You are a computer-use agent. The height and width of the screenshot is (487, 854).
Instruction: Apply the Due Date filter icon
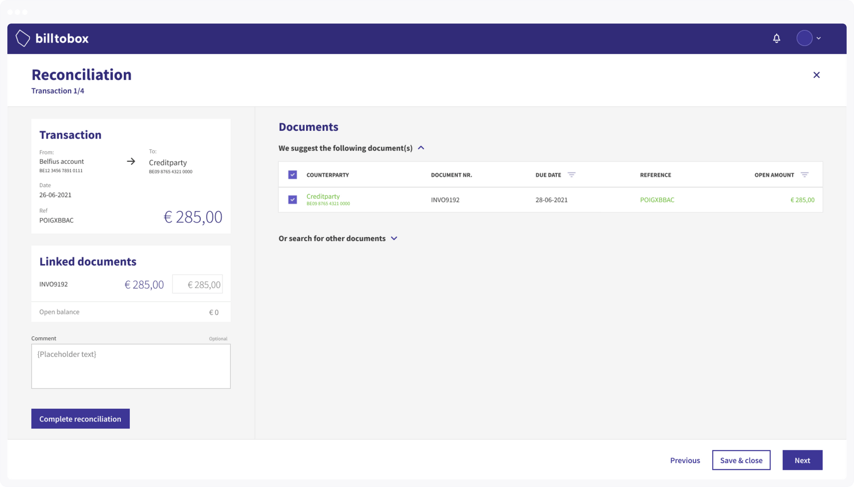(572, 174)
